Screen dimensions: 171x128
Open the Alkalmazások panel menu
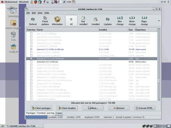click(11, 2)
